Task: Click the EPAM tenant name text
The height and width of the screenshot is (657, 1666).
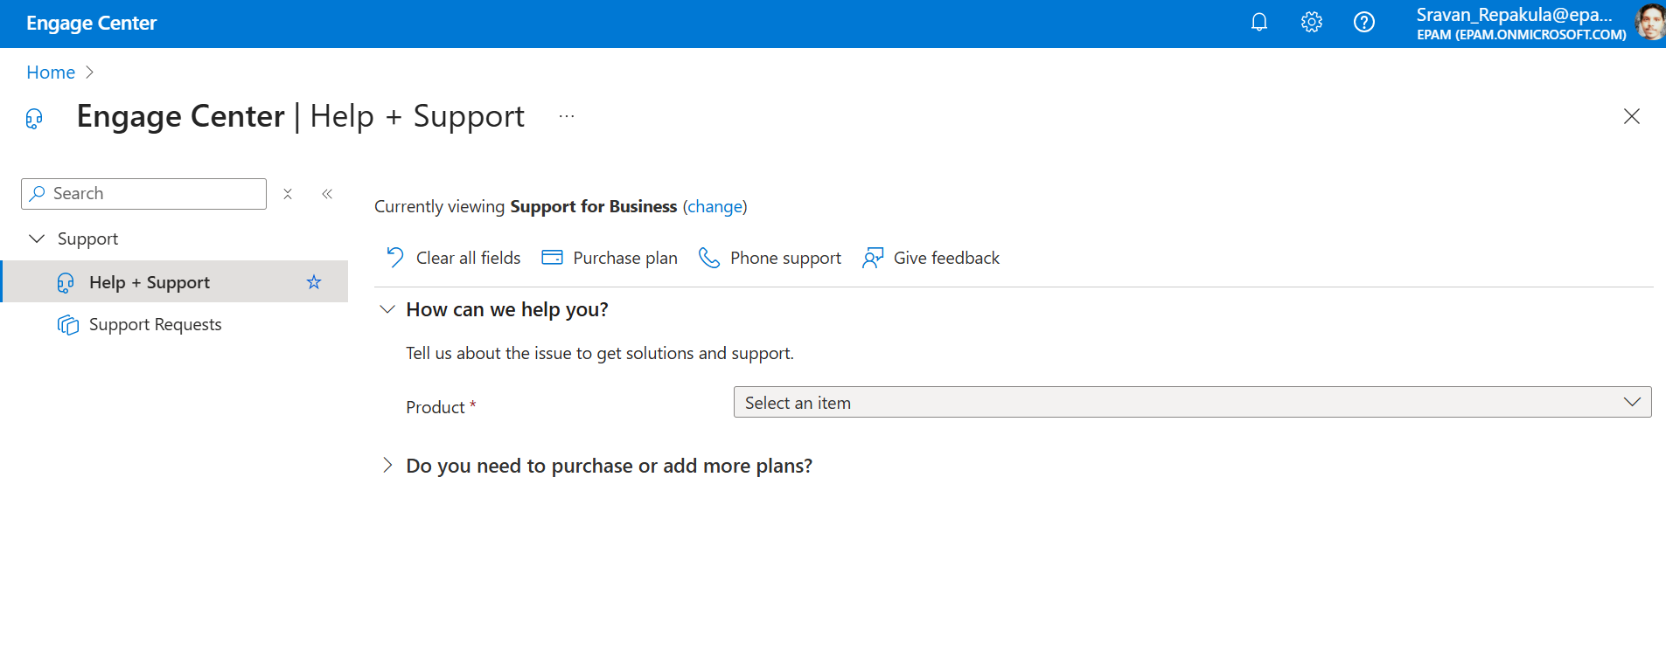Action: [1522, 35]
